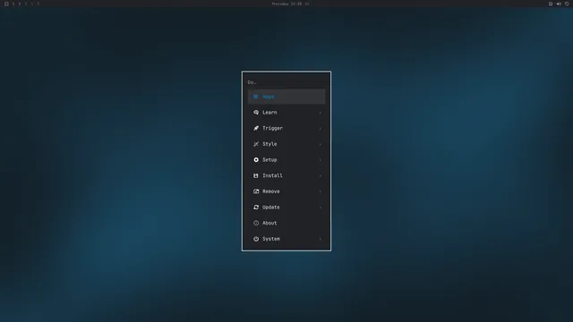Switch to workspace 1 in top bar
Image resolution: width=573 pixels, height=322 pixels.
pyautogui.click(x=13, y=4)
